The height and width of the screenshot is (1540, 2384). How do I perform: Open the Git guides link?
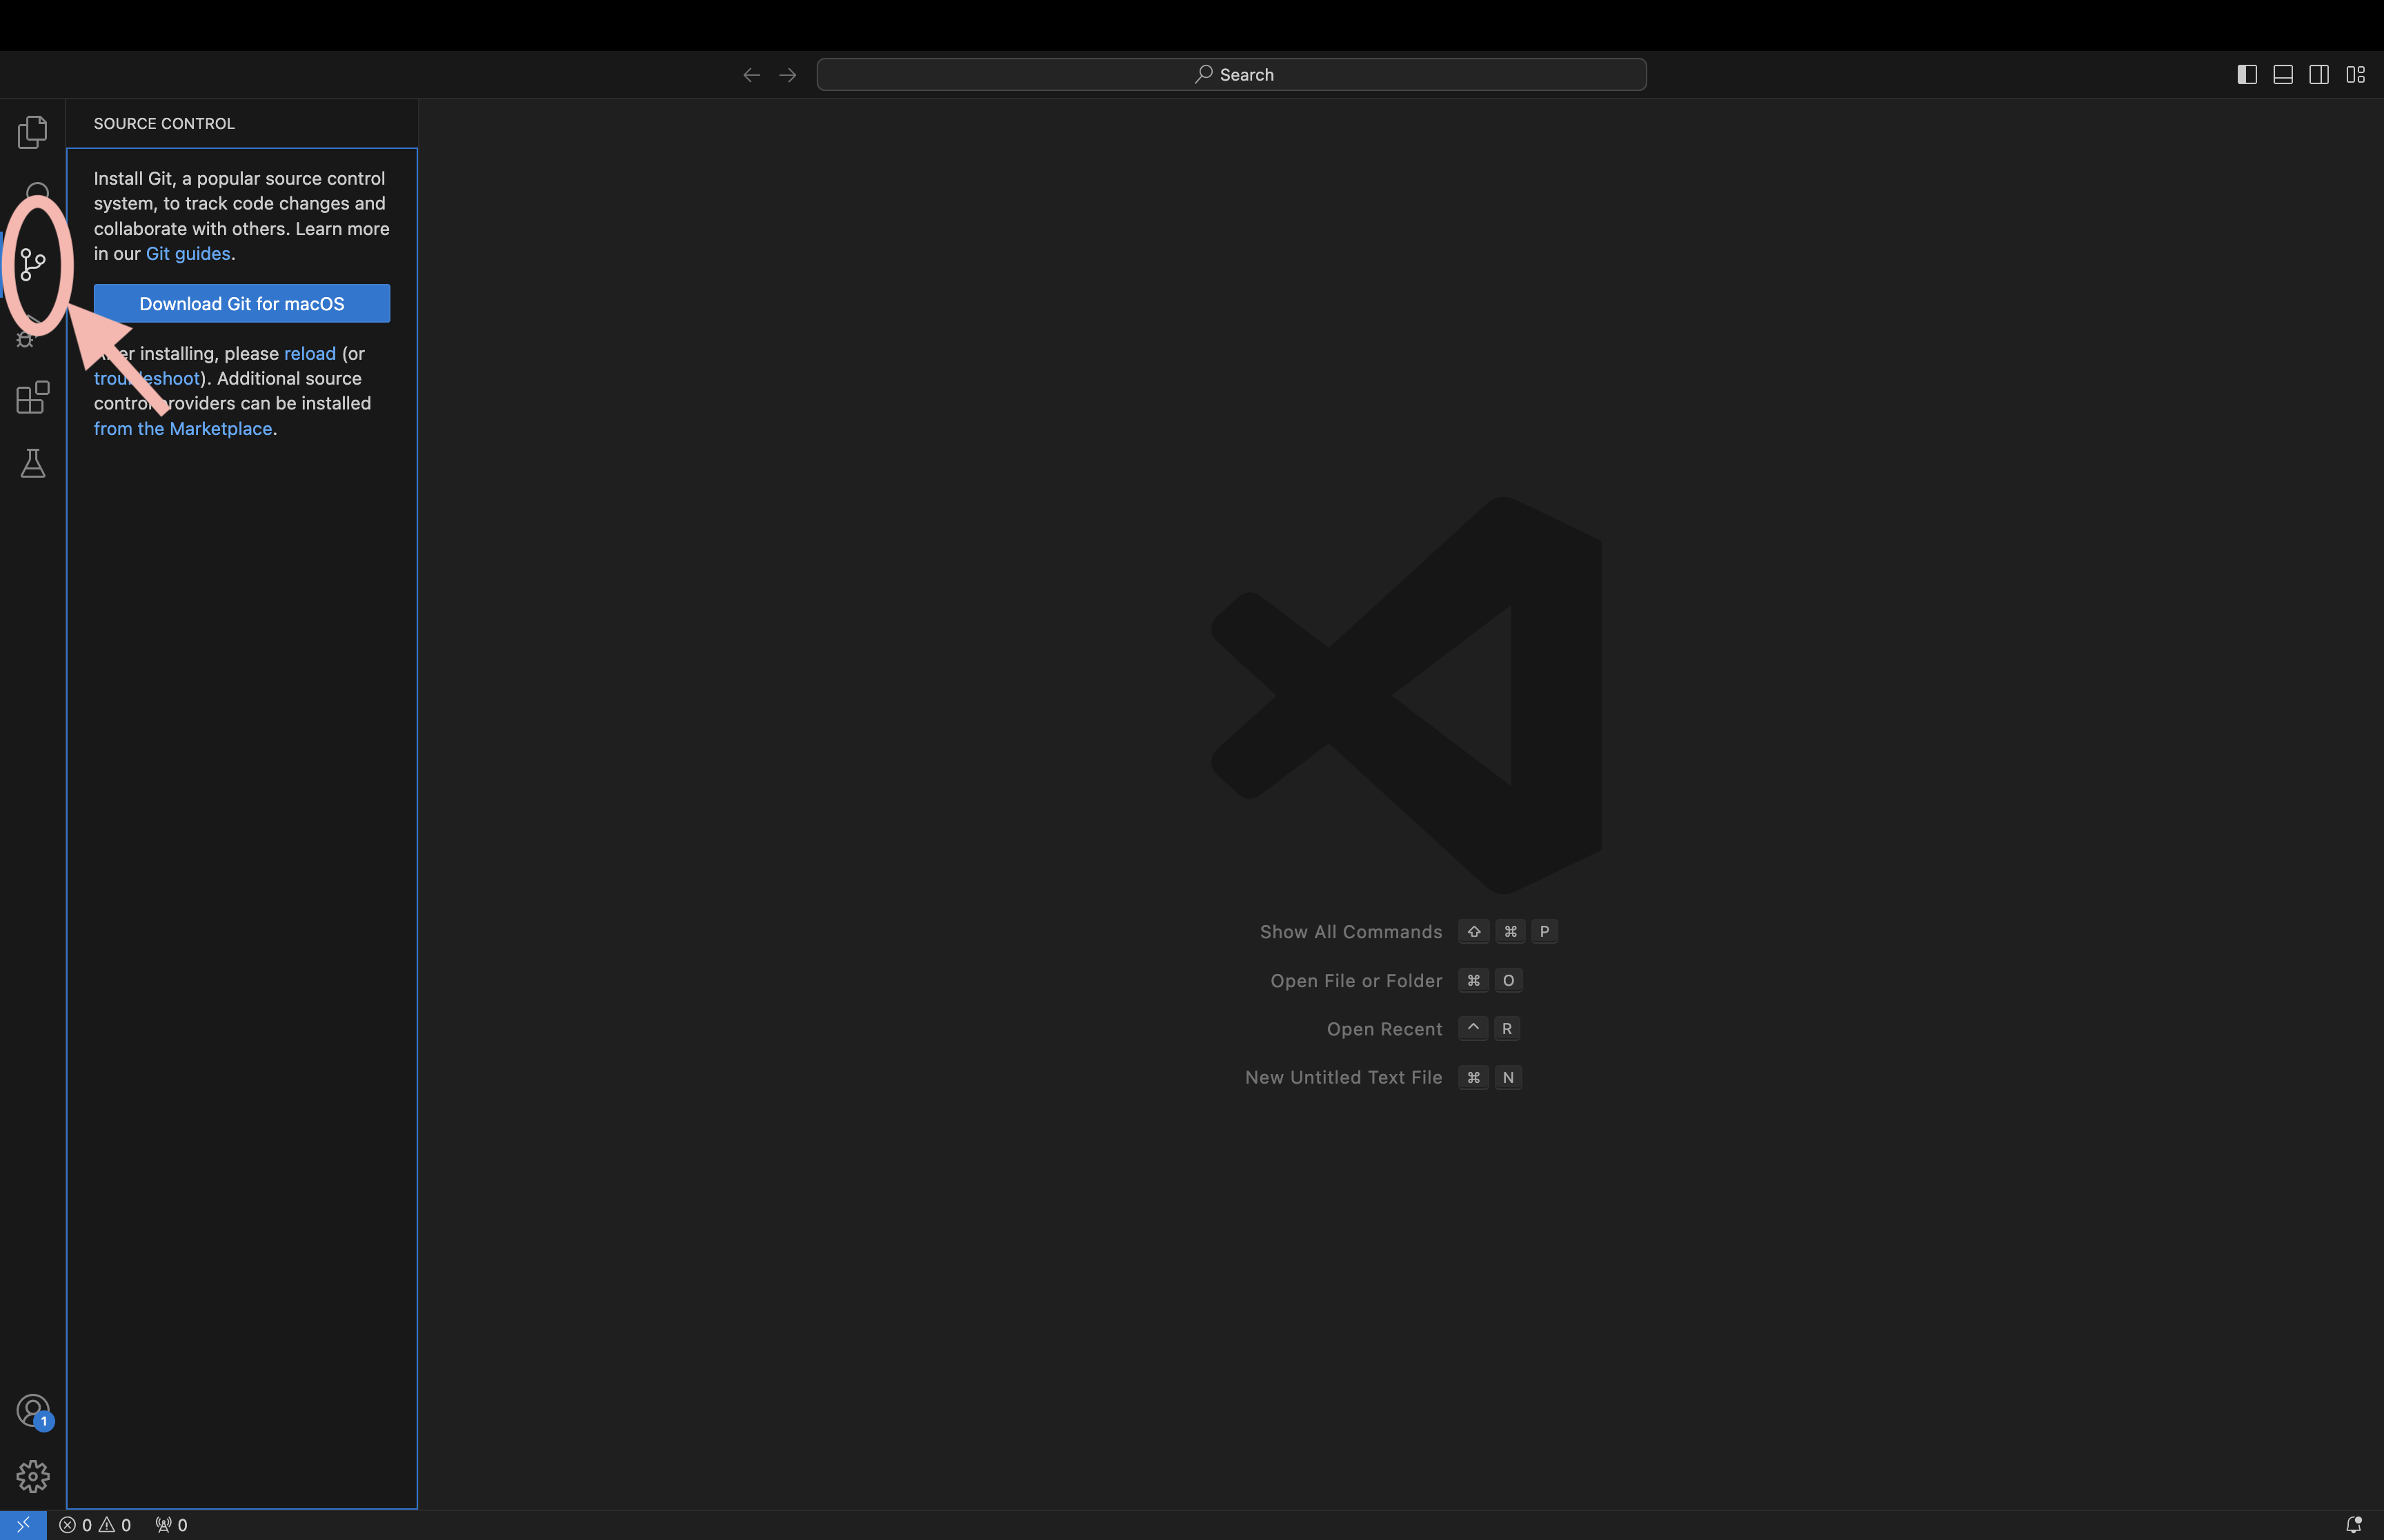pos(188,254)
